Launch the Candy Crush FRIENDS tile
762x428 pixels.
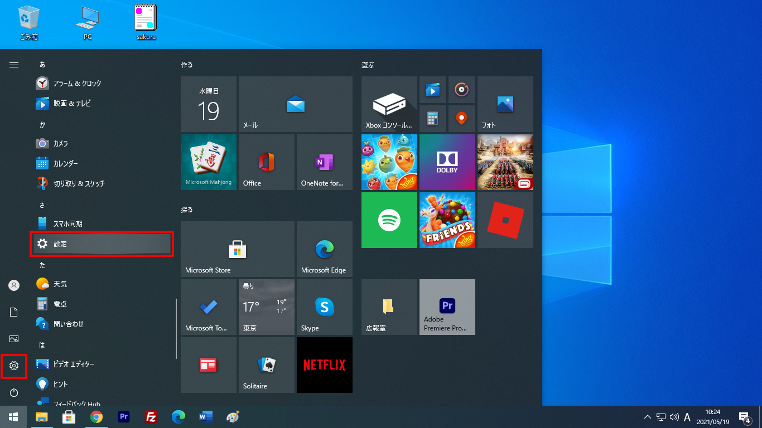coord(447,220)
